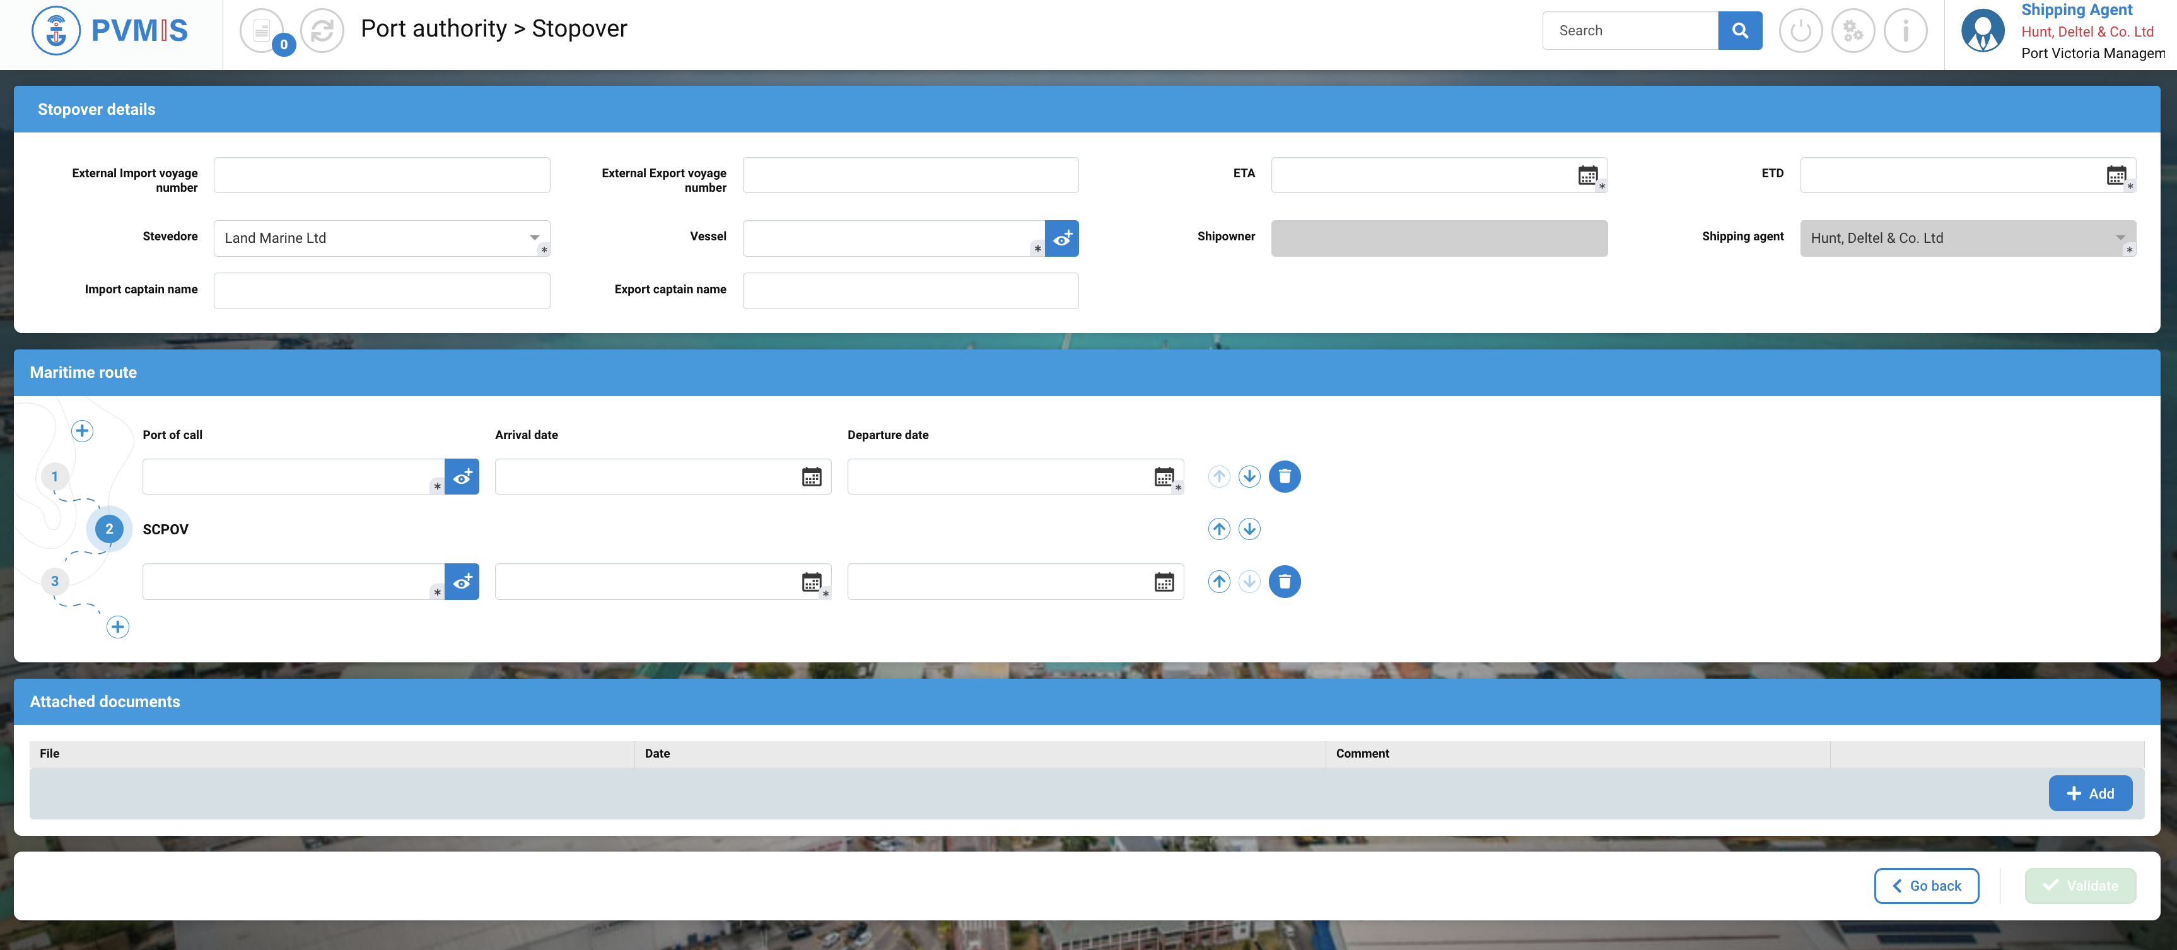Open ETD calendar picker

pyautogui.click(x=2115, y=175)
